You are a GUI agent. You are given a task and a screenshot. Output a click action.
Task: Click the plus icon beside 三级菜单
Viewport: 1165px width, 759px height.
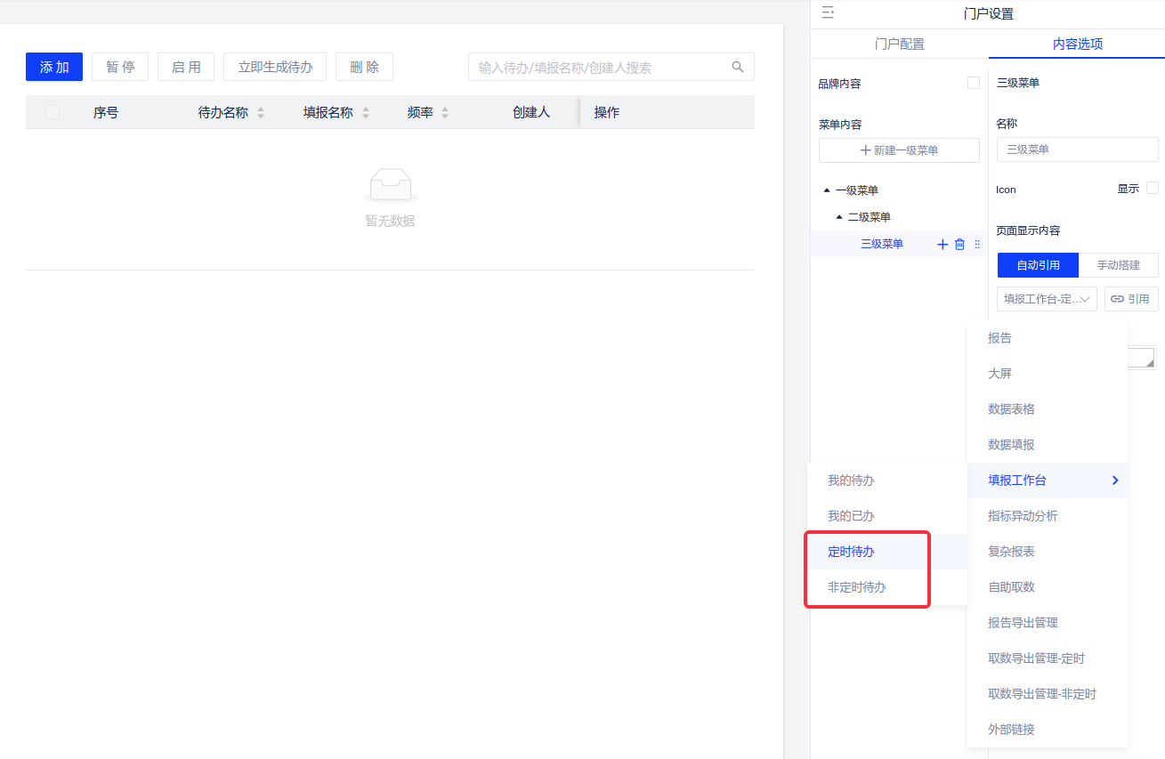943,245
